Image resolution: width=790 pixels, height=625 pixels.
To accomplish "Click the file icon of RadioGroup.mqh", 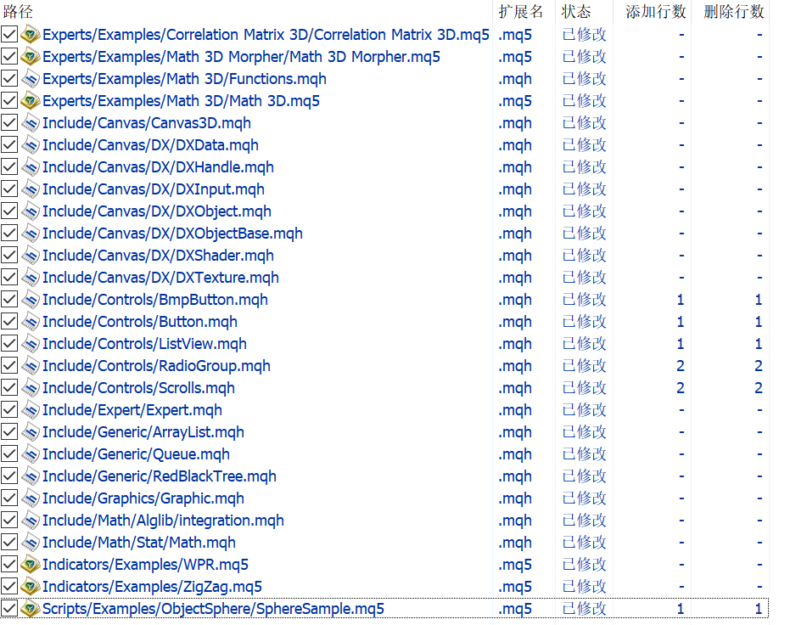I will tap(31, 366).
